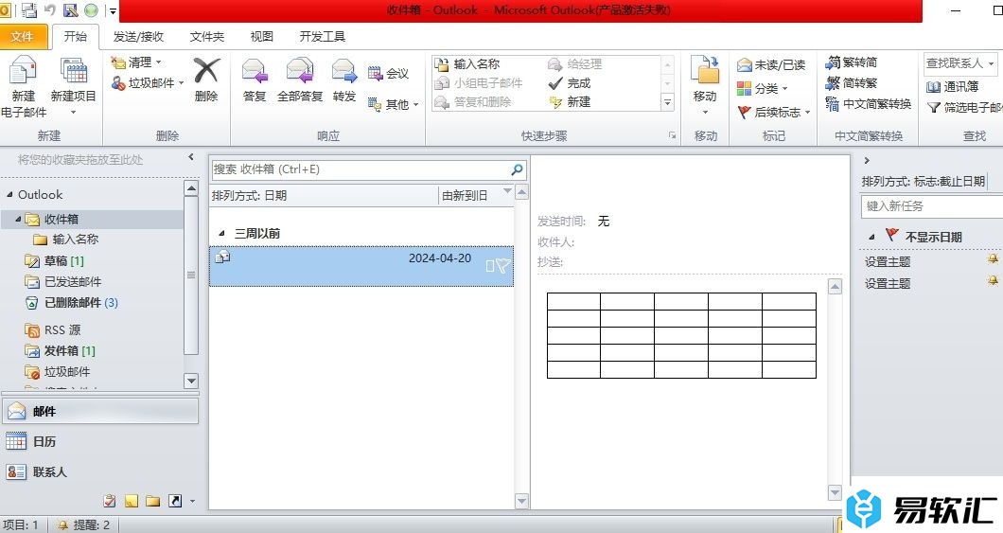Select 新建 quick step
Screen dimensions: 1003x533
click(570, 101)
